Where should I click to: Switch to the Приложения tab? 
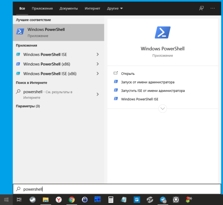tap(42, 9)
